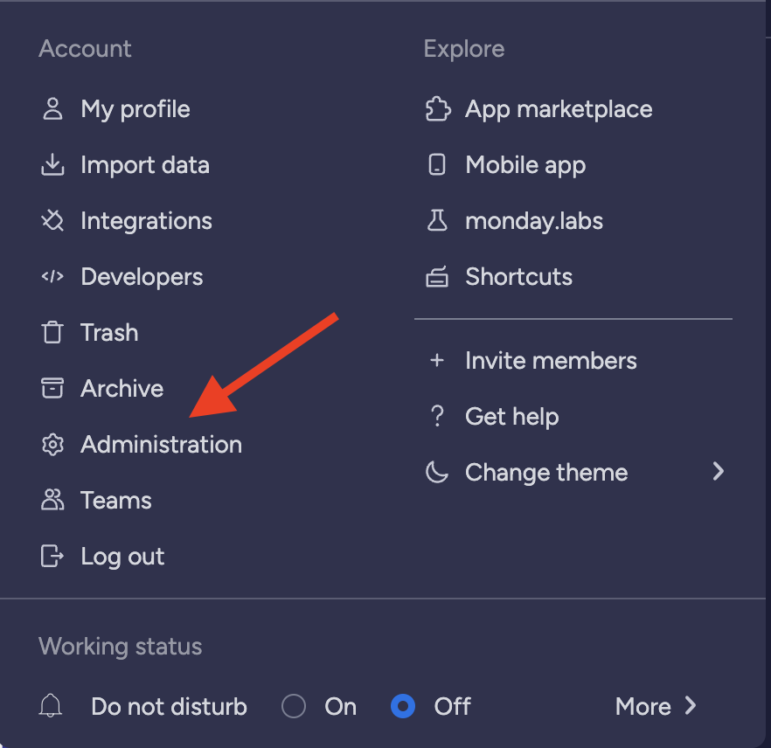Click the Trash bin icon

[52, 333]
